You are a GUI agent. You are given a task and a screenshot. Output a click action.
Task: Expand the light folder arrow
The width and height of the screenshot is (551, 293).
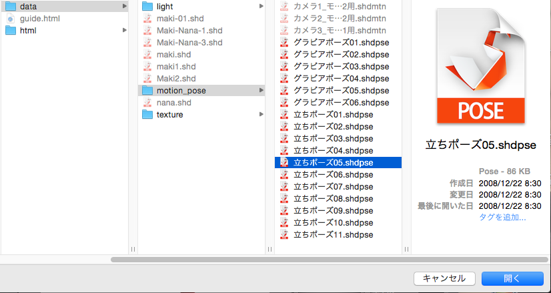pos(261,6)
